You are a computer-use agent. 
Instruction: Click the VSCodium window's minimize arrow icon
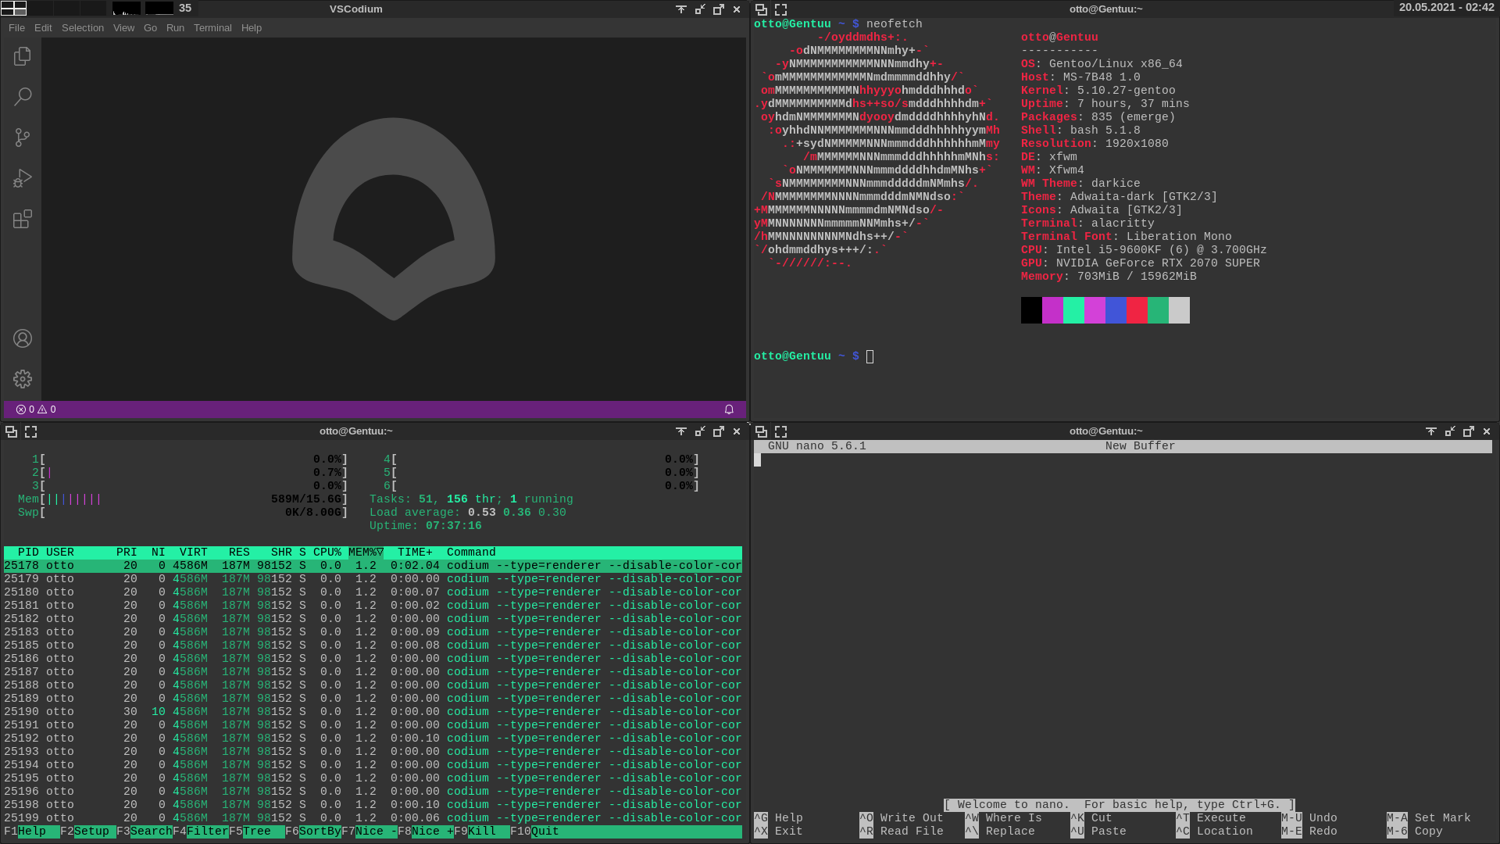tap(700, 9)
